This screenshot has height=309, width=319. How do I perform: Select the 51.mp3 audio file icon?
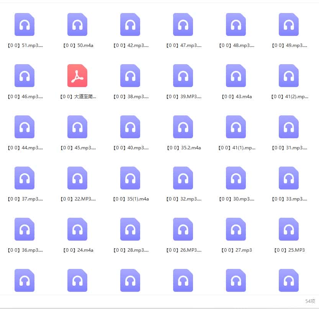[25, 24]
